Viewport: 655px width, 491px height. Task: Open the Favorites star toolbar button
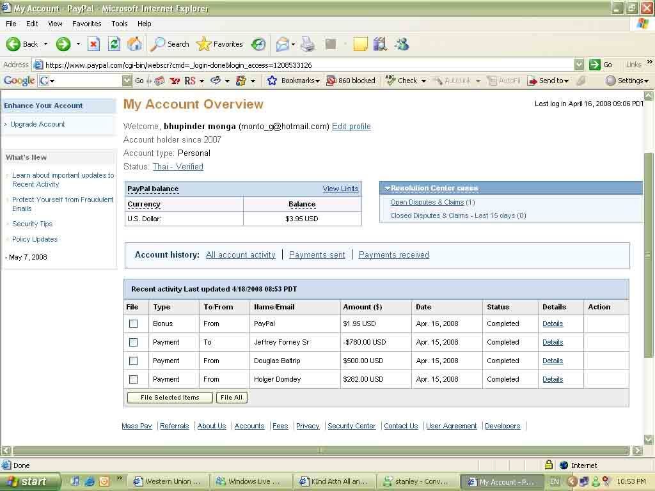[x=220, y=44]
